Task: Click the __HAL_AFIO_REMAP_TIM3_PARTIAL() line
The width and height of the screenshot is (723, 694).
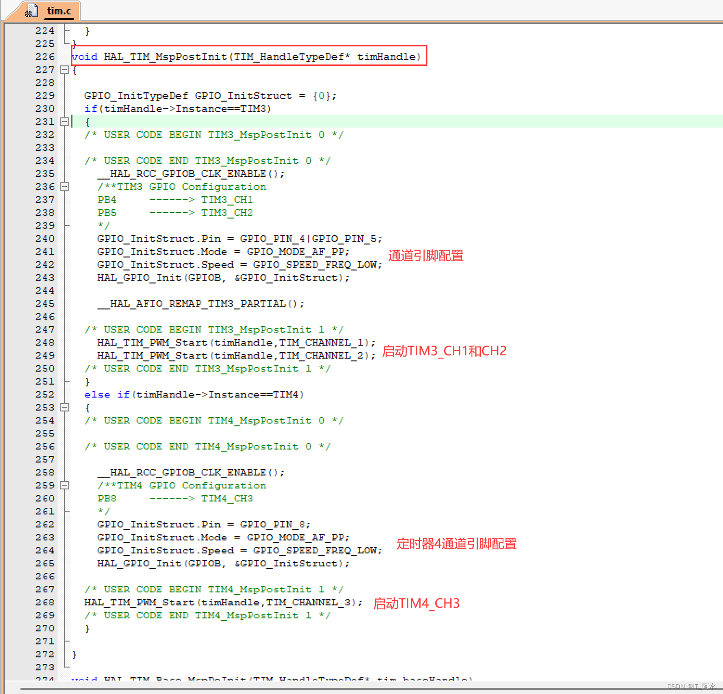Action: 200,303
